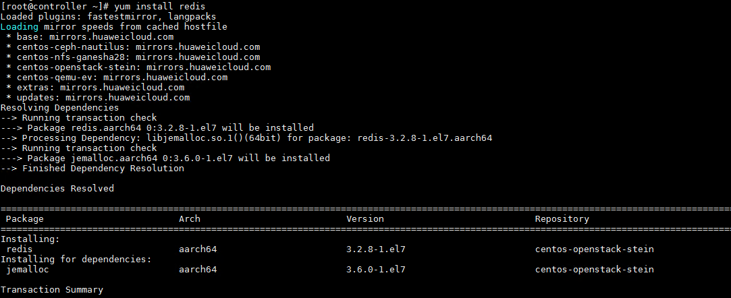Select the cyan 'Loading' word

pos(20,26)
